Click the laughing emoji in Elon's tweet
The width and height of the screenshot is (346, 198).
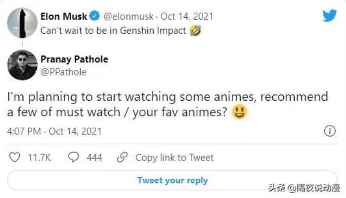[x=194, y=31]
